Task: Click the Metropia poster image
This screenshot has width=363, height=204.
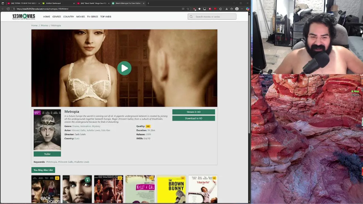Action: pos(47,130)
